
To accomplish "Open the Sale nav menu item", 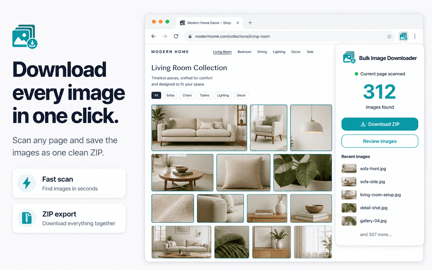I will click(310, 52).
